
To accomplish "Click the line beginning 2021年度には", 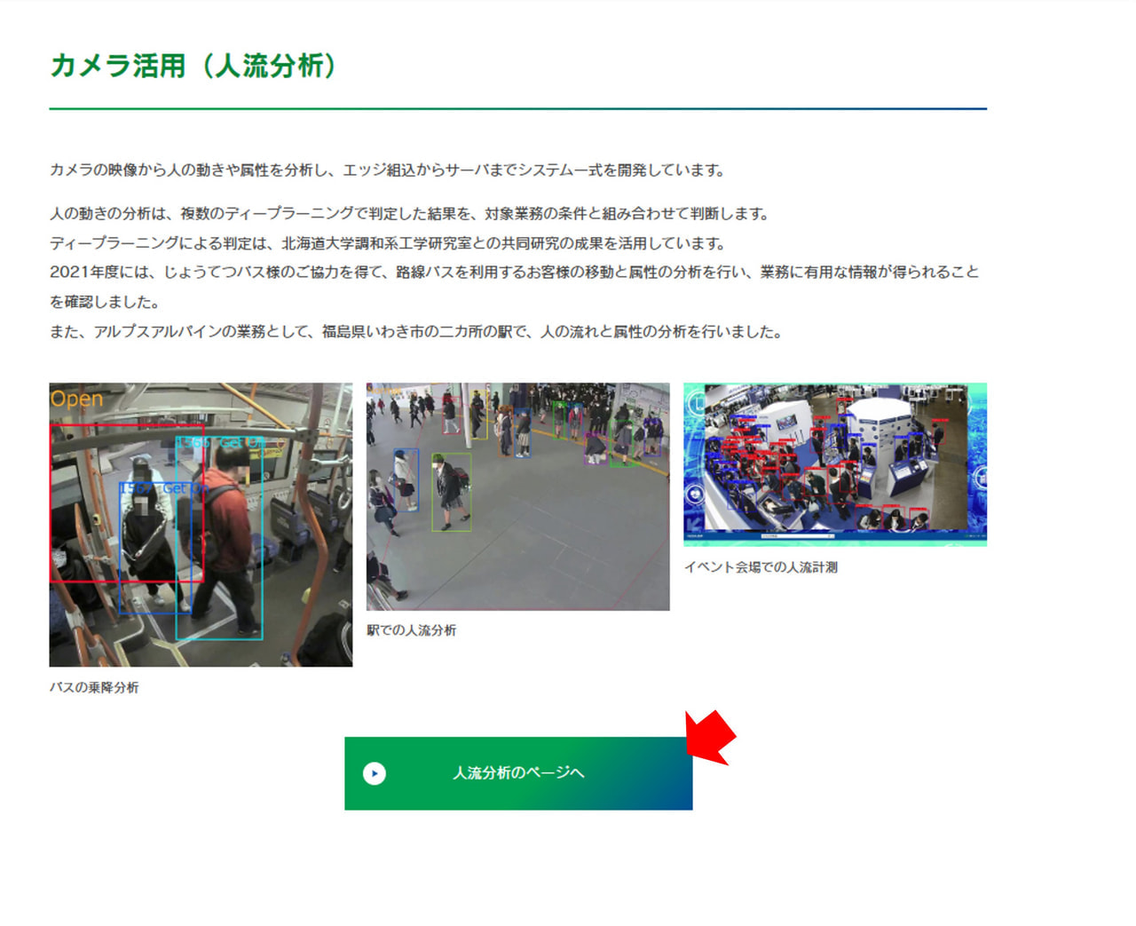I will point(514,273).
